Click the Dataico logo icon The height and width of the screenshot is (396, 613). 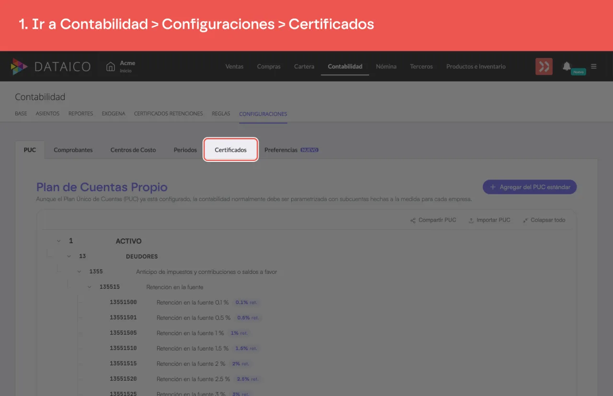(19, 67)
